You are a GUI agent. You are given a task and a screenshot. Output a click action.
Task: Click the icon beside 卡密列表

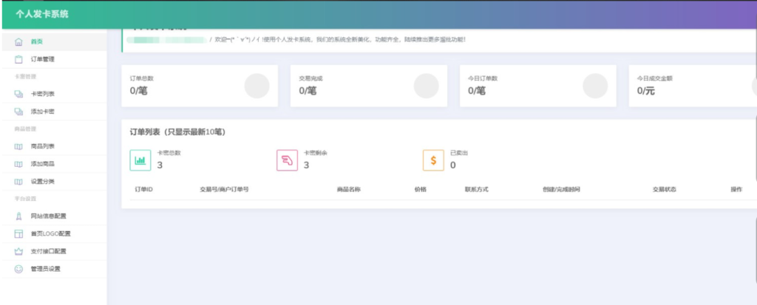[x=18, y=94]
